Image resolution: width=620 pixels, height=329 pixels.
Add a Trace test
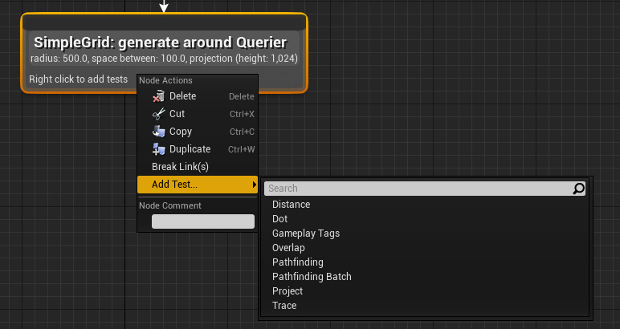[425, 306]
